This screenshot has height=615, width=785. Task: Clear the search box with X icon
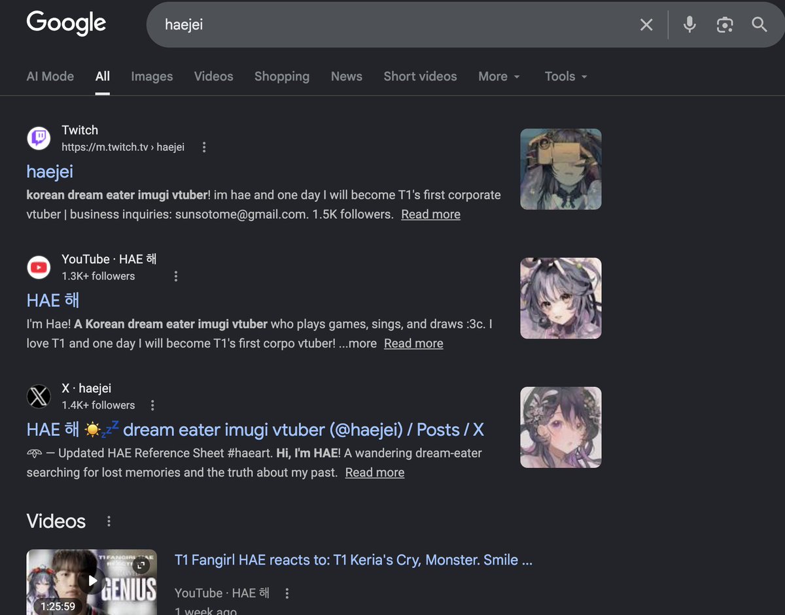click(646, 25)
